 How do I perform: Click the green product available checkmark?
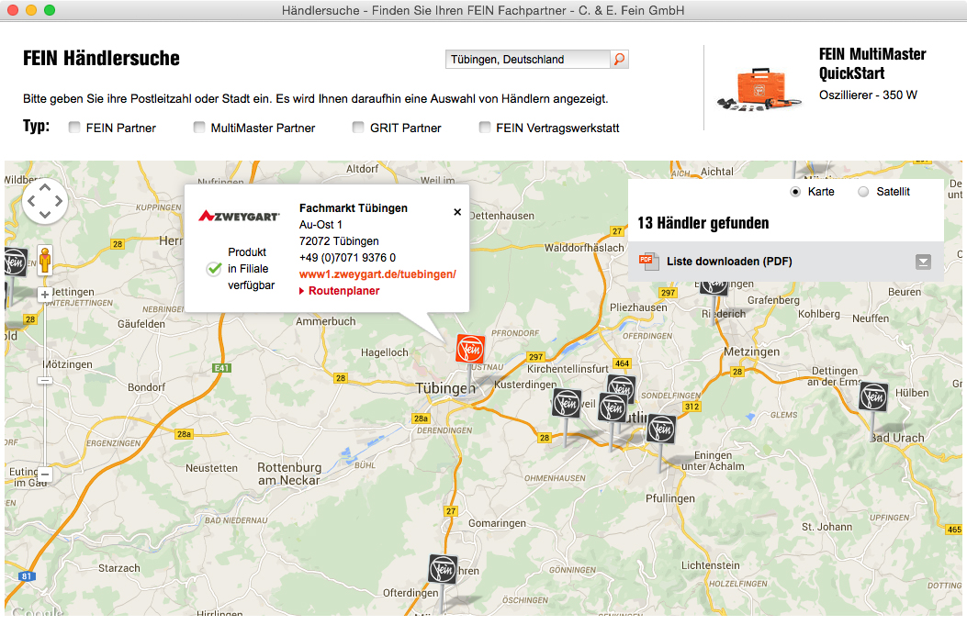(214, 269)
